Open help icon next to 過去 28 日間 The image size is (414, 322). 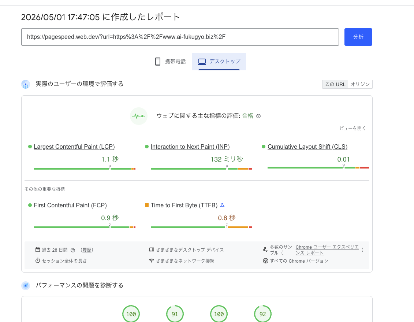click(73, 250)
